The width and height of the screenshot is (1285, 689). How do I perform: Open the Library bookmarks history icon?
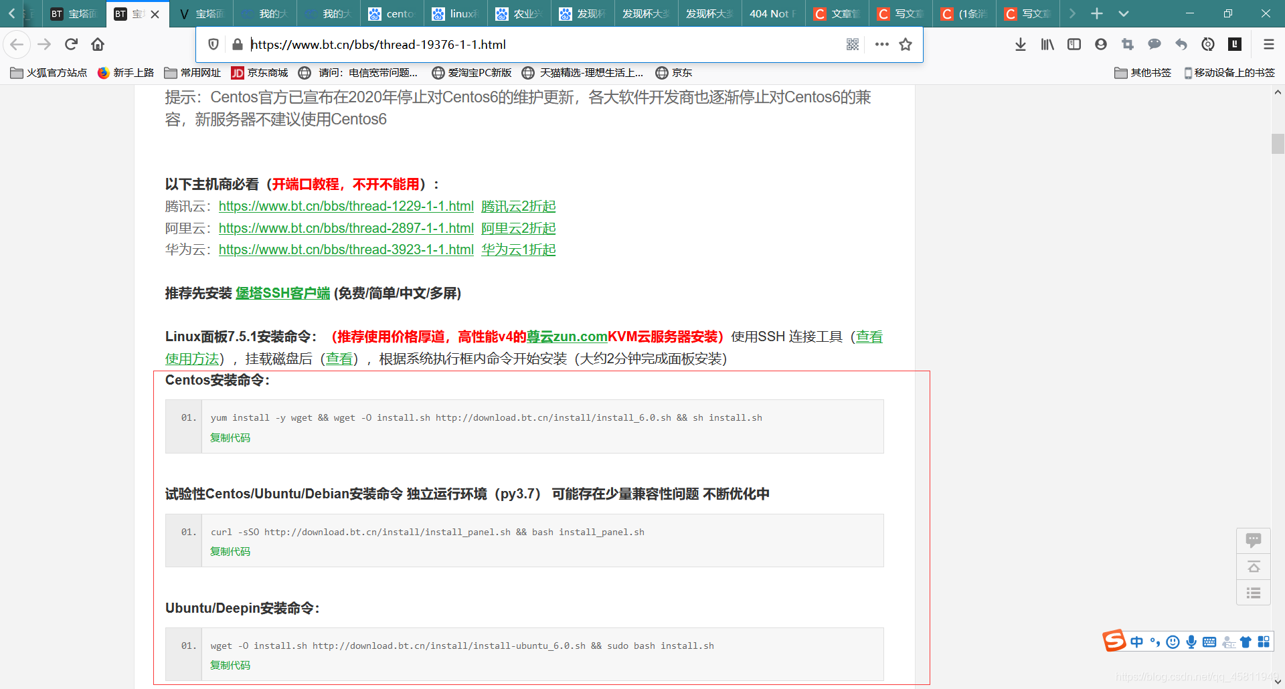pos(1047,44)
